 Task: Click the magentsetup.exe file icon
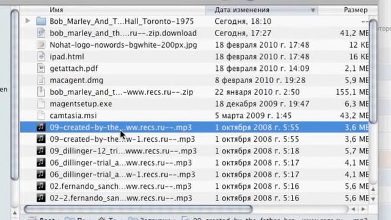click(41, 103)
